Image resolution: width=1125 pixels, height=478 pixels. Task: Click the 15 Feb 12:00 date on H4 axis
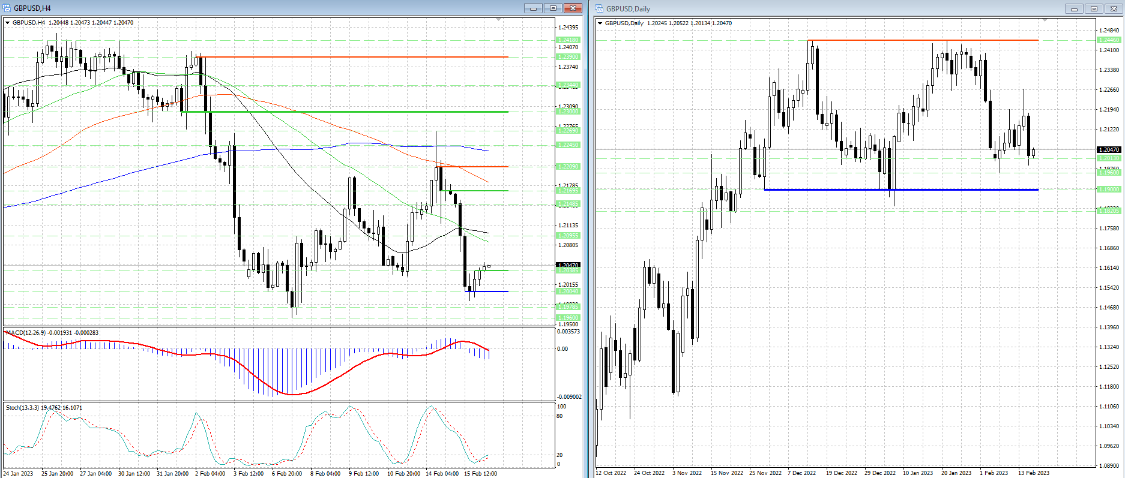click(x=480, y=474)
